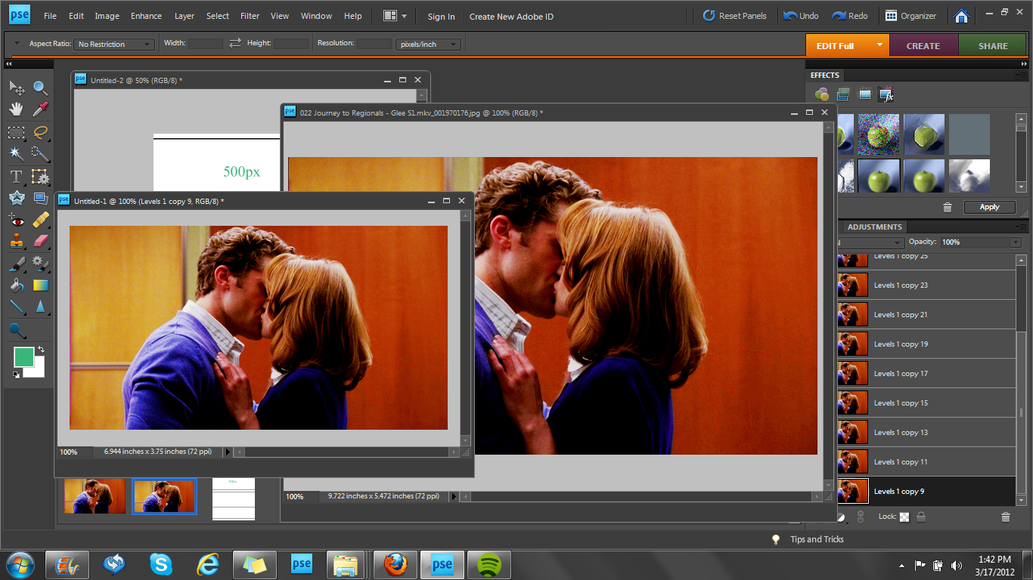The height and width of the screenshot is (580, 1033).
Task: Show Photo Effects in Effects panel
Action: (x=864, y=94)
